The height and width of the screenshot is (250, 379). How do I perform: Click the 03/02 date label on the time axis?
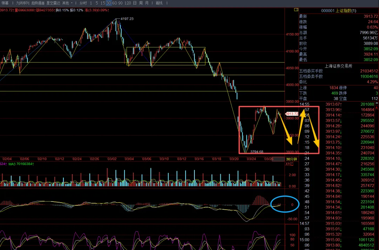pyautogui.click(x=112, y=159)
